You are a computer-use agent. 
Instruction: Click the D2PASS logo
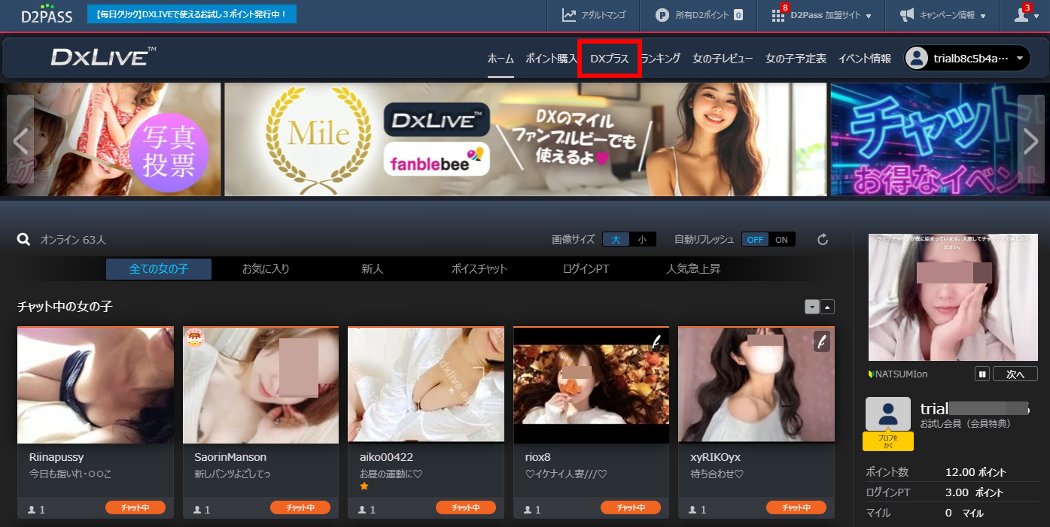(47, 14)
